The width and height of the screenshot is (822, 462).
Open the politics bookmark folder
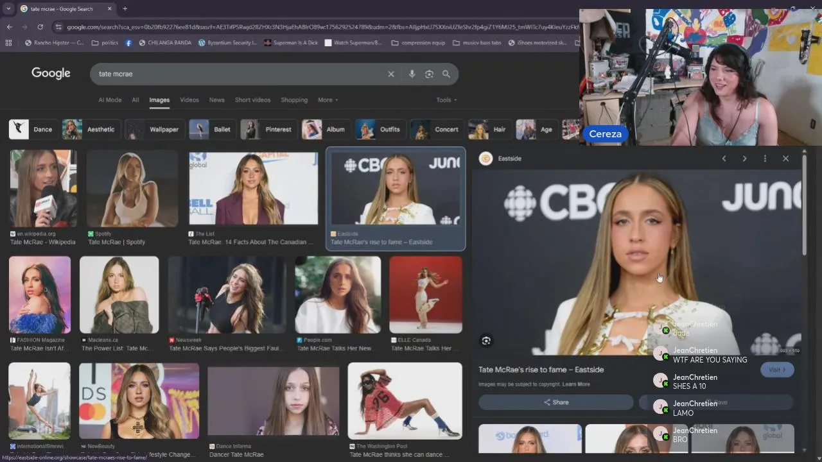(105, 43)
